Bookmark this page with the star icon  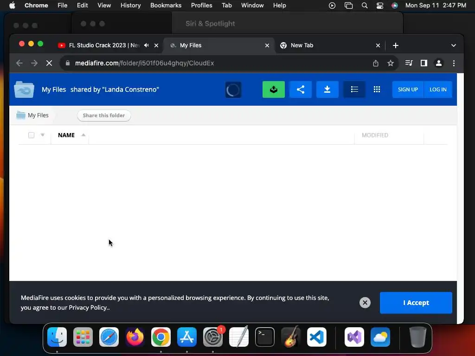390,63
